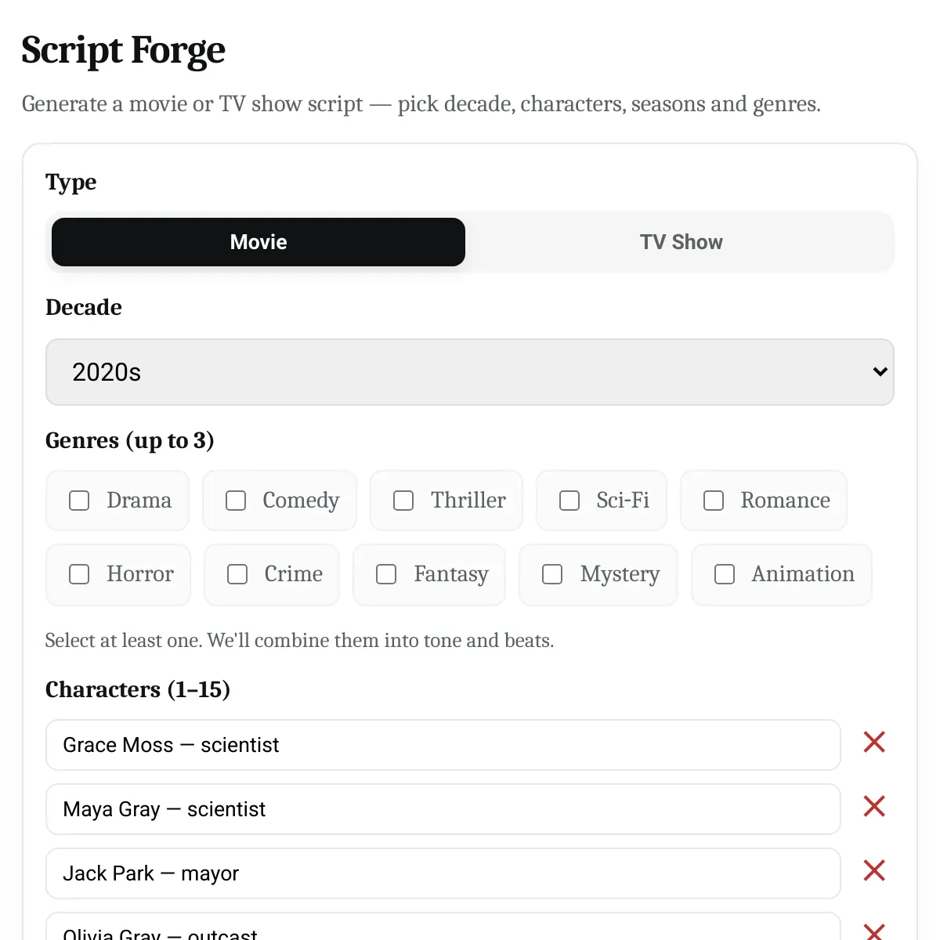Switch script type to TV Show
Viewport: 940px width, 940px height.
tap(681, 242)
